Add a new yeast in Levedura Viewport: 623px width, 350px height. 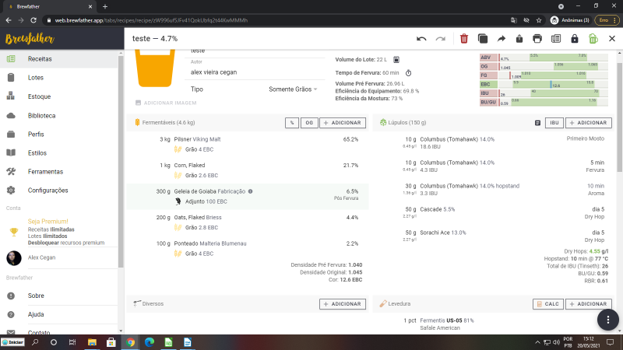(589, 304)
